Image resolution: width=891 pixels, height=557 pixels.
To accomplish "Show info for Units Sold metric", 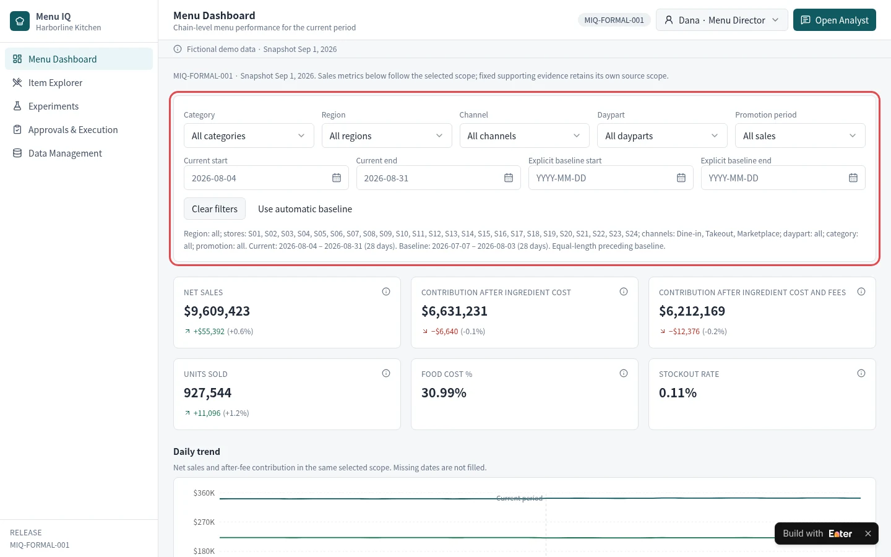I will click(x=386, y=373).
